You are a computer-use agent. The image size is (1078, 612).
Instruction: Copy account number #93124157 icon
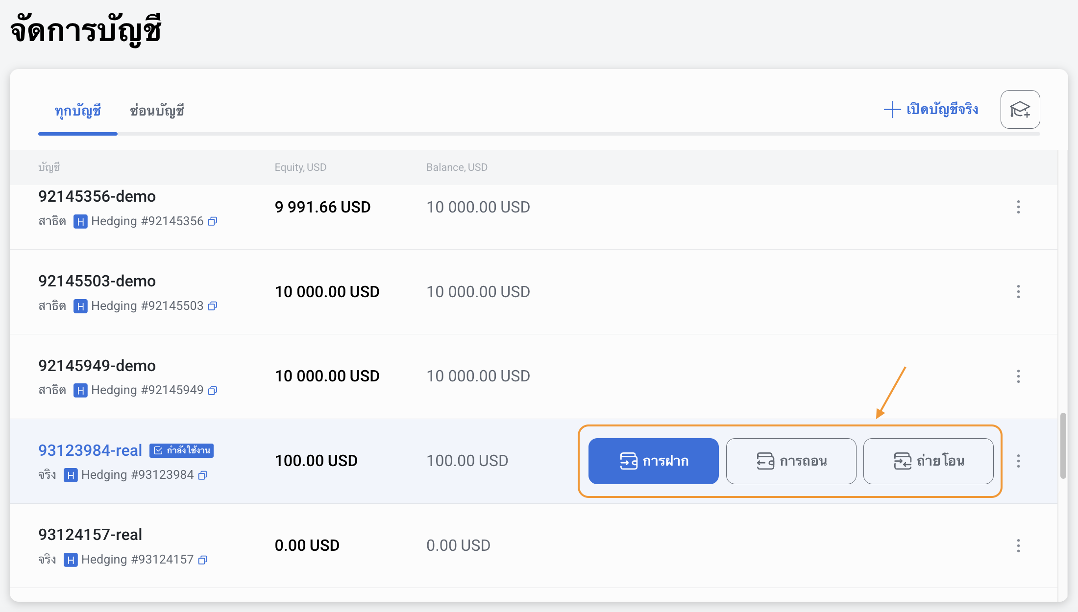point(203,560)
